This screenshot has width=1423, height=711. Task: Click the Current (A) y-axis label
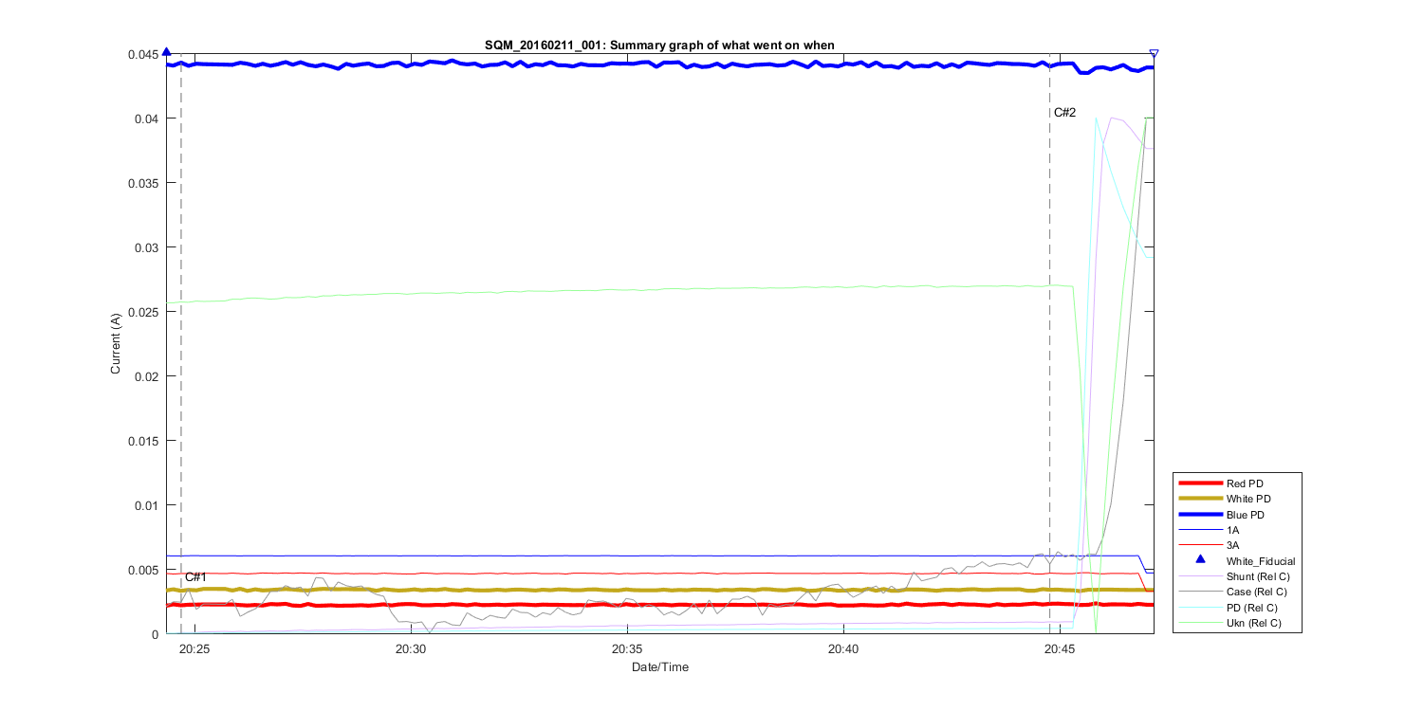(x=116, y=343)
